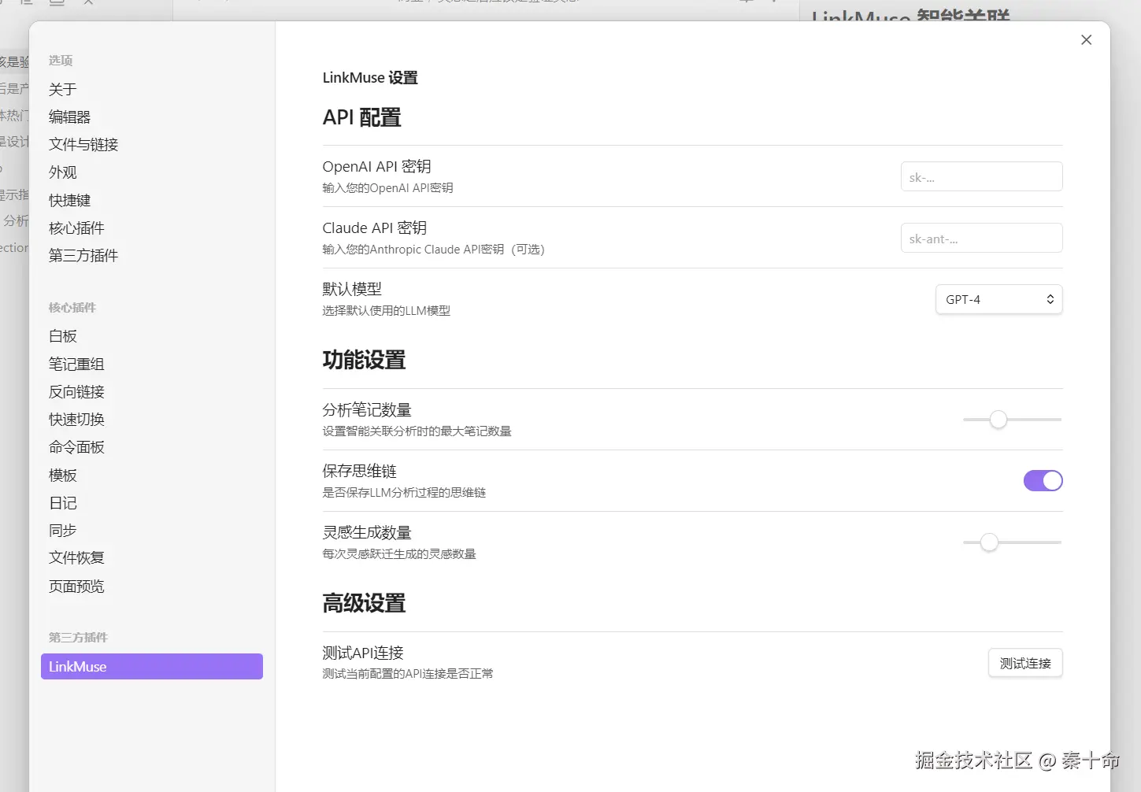Select 核心插件 under 选项
The height and width of the screenshot is (792, 1141).
tap(76, 228)
